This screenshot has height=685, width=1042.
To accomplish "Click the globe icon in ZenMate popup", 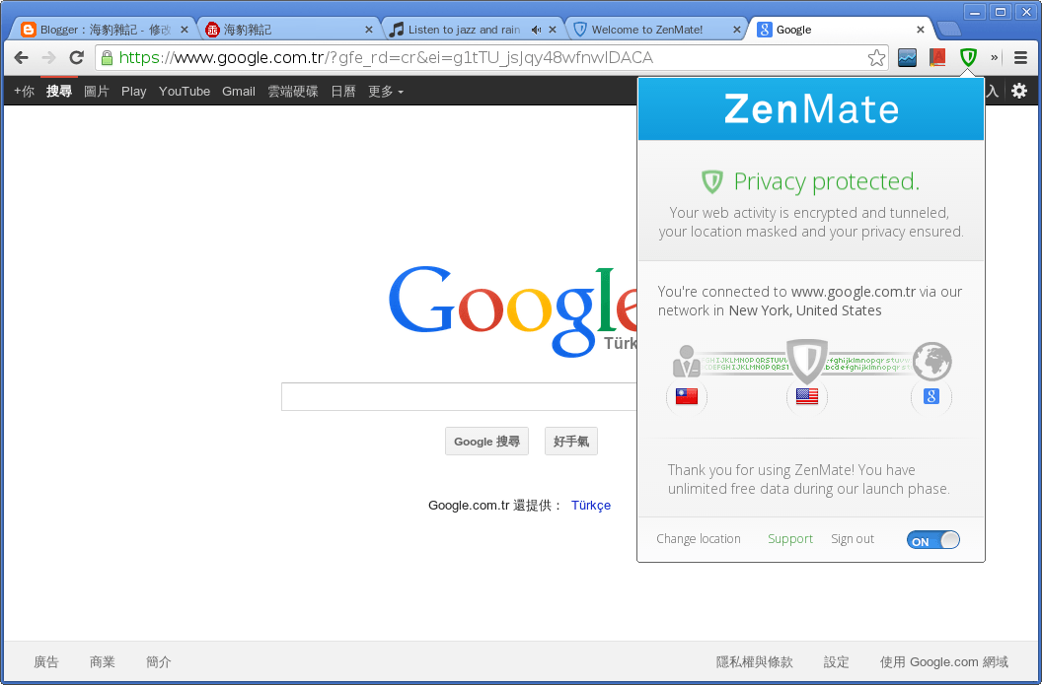I will [930, 362].
